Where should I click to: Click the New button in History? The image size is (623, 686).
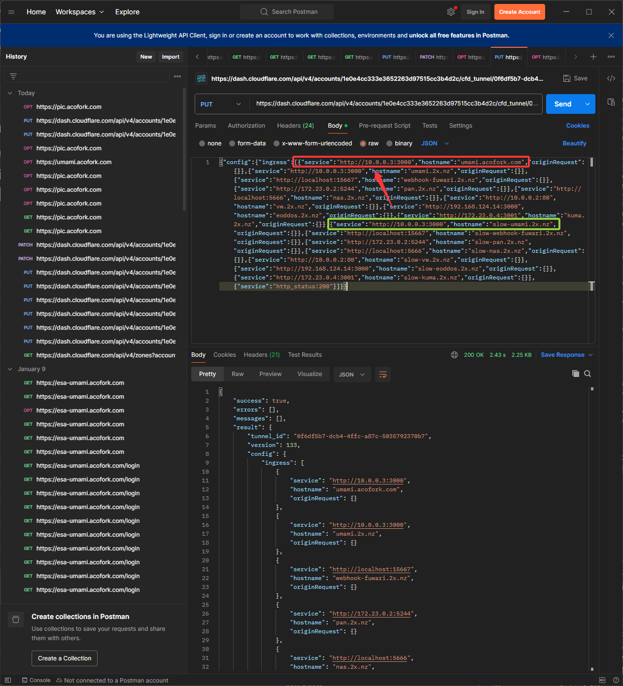point(146,57)
